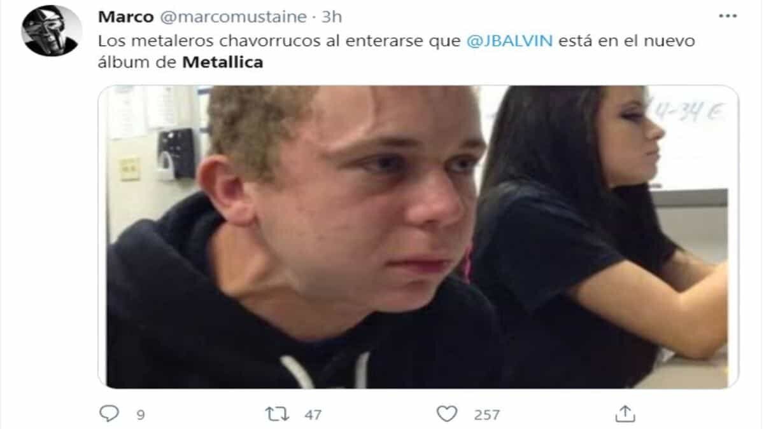Open the share tweet icon
This screenshot has height=429, width=764.
pos(625,413)
